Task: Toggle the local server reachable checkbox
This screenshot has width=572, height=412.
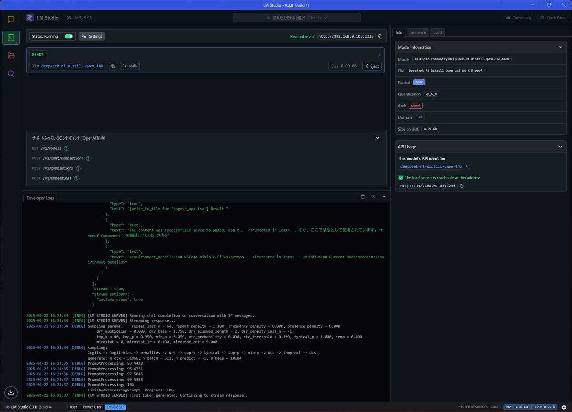Action: point(400,178)
